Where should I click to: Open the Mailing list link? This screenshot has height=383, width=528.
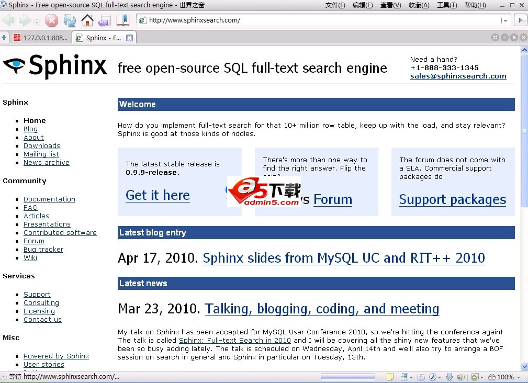click(x=41, y=154)
